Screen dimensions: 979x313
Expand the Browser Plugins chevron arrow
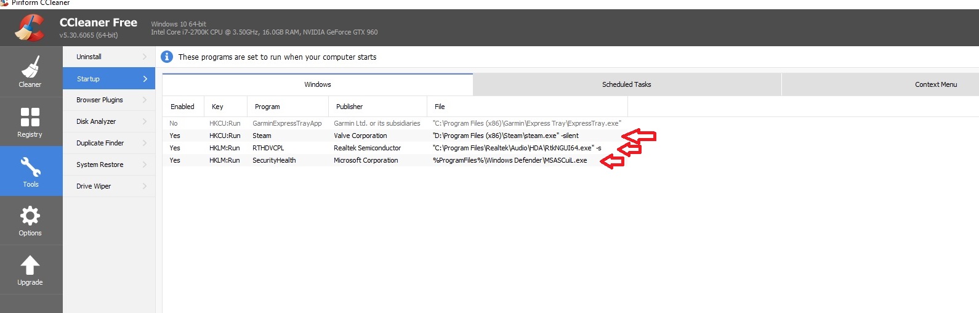click(145, 100)
